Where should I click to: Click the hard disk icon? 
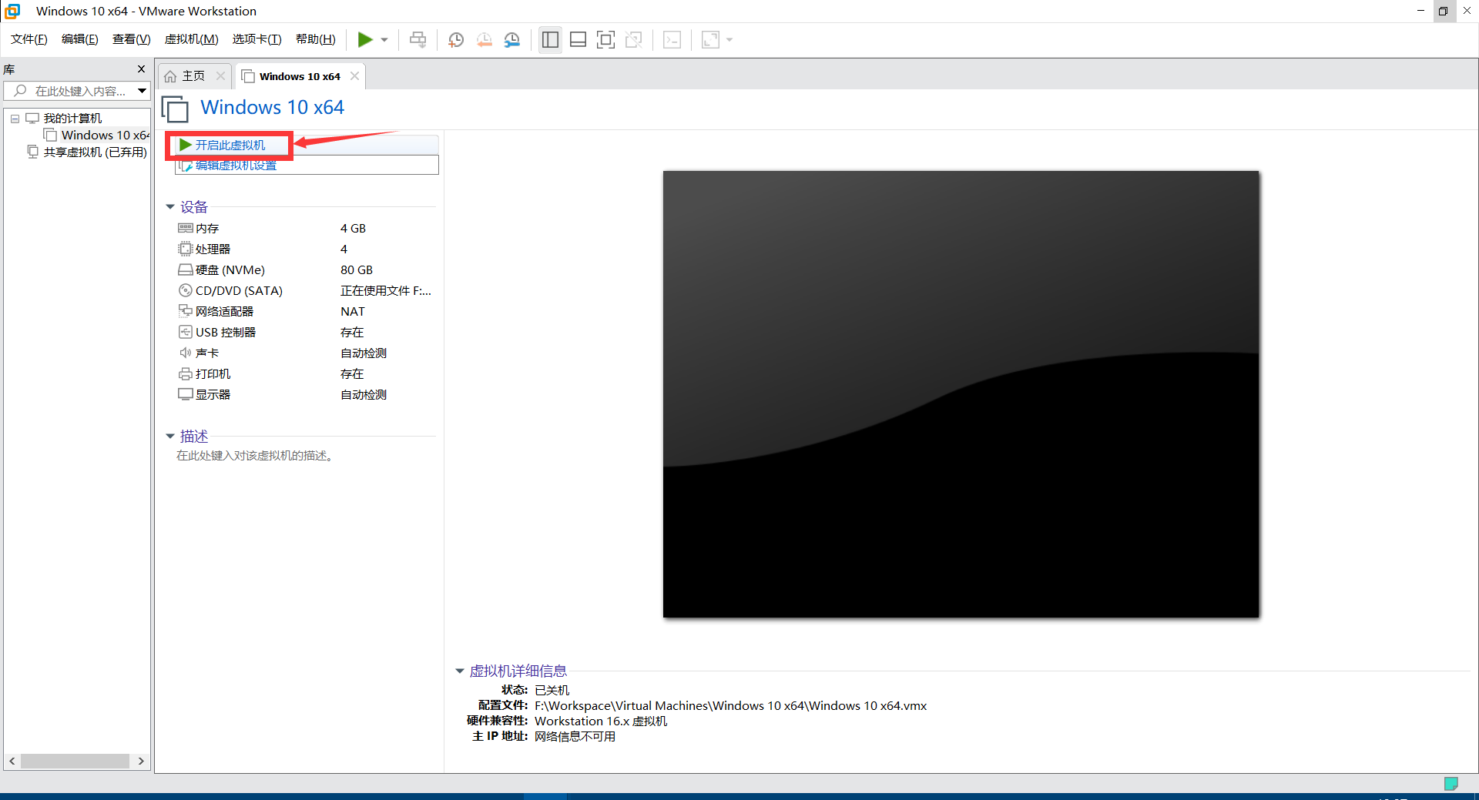click(x=185, y=269)
